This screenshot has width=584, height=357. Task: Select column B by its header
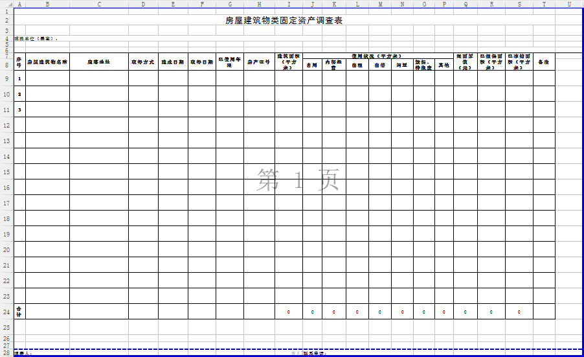tap(47, 4)
